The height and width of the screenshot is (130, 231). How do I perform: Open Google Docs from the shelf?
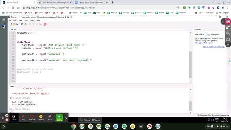115,126
